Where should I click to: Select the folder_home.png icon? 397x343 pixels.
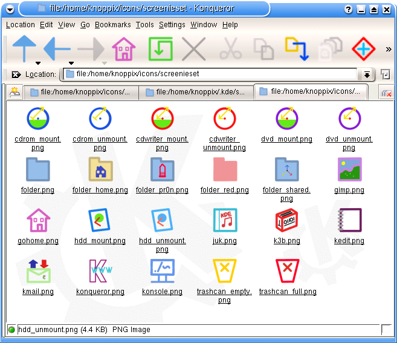pos(100,169)
